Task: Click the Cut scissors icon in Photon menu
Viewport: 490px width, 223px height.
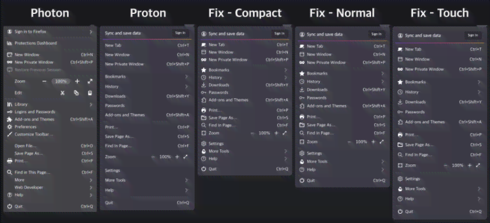Action: [x=62, y=93]
